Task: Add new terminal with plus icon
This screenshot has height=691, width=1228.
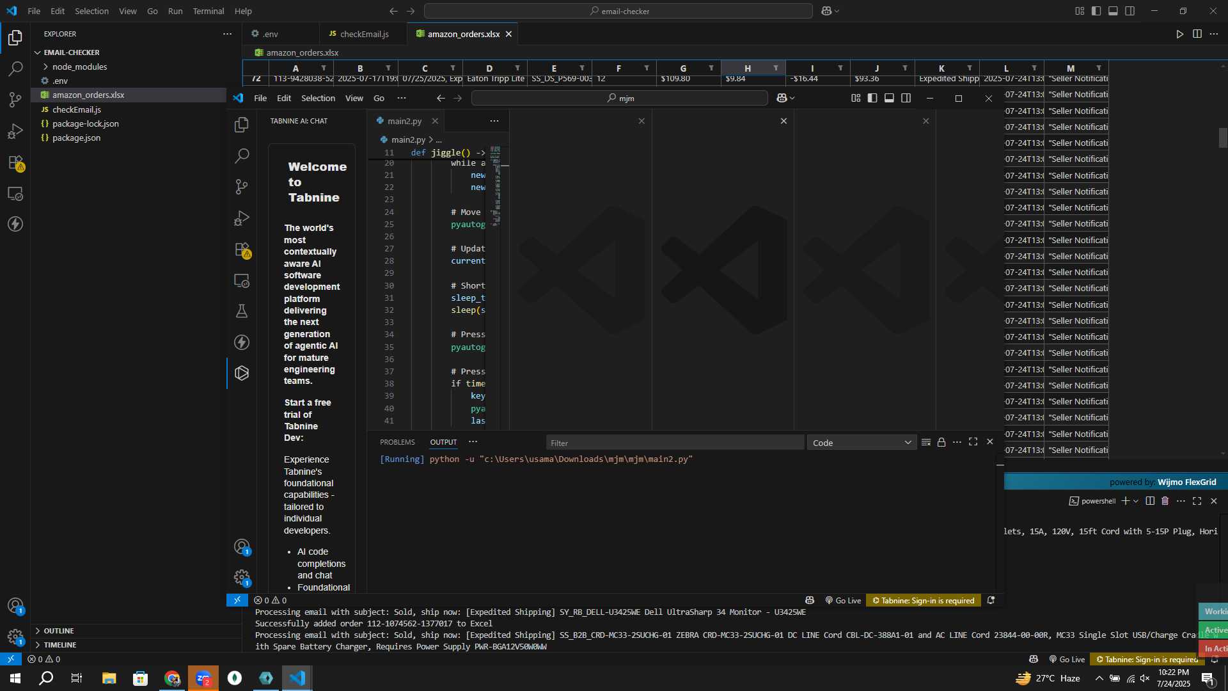Action: coord(1126,501)
